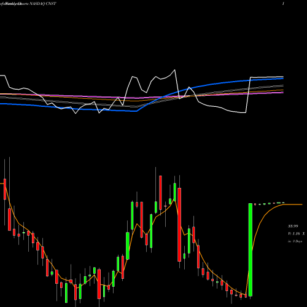Click the V: 1.16 X volume label
The height and width of the screenshot is (307, 307).
tap(296, 234)
